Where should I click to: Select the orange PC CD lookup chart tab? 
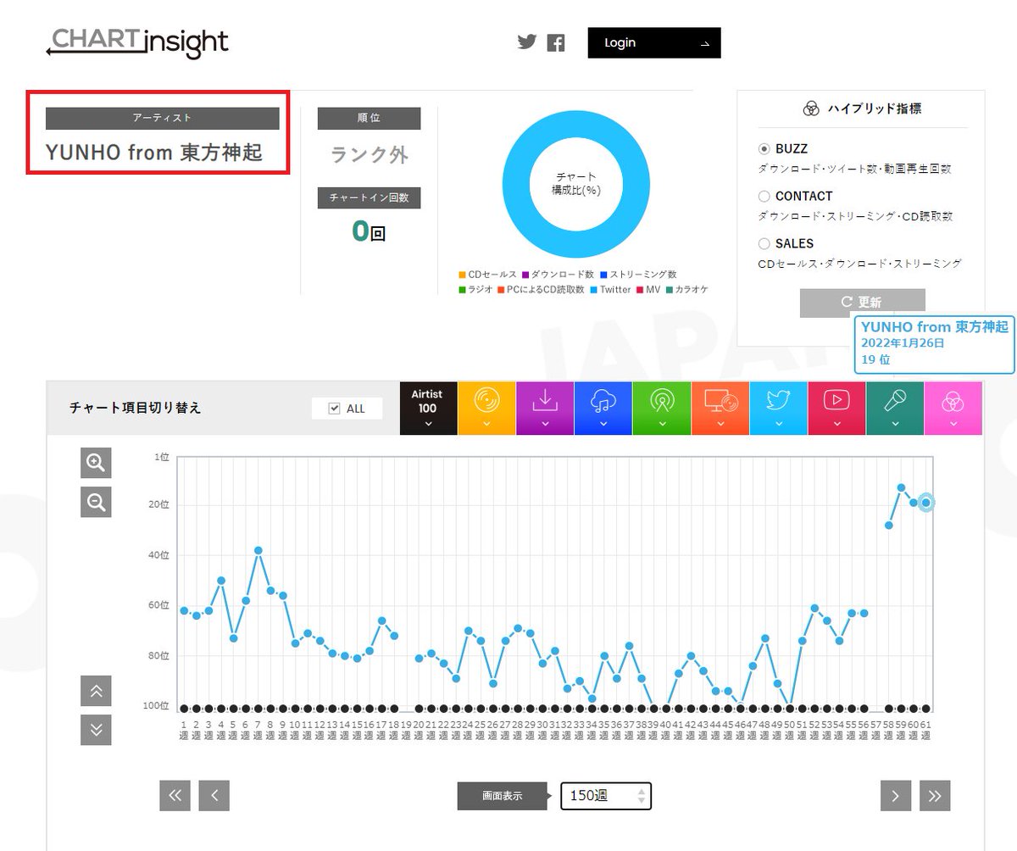point(720,409)
